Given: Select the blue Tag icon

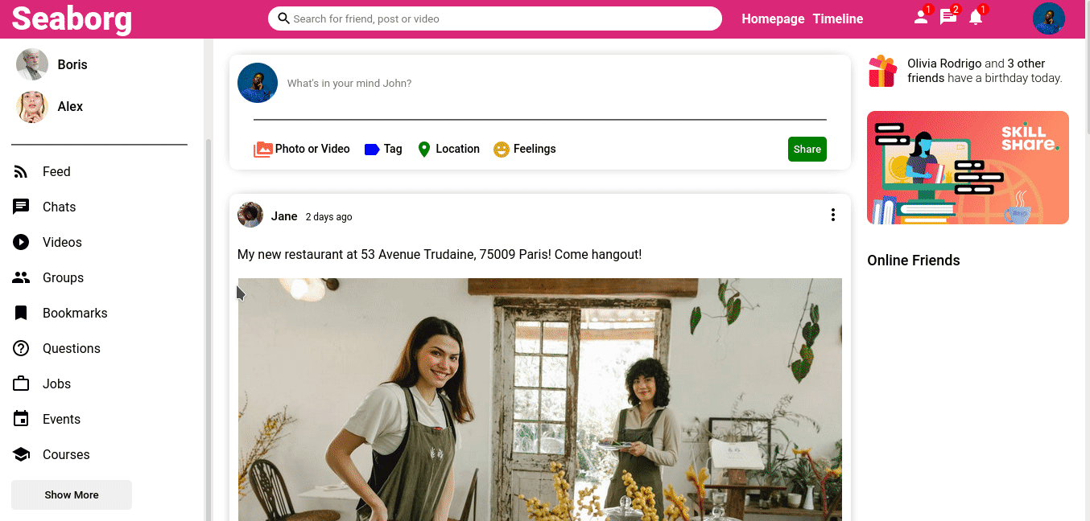Looking at the screenshot, I should tap(372, 150).
